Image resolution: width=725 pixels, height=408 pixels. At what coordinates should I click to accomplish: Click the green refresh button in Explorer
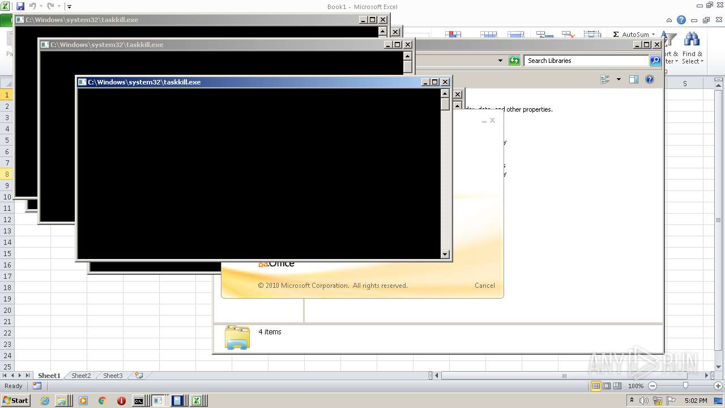[x=514, y=61]
